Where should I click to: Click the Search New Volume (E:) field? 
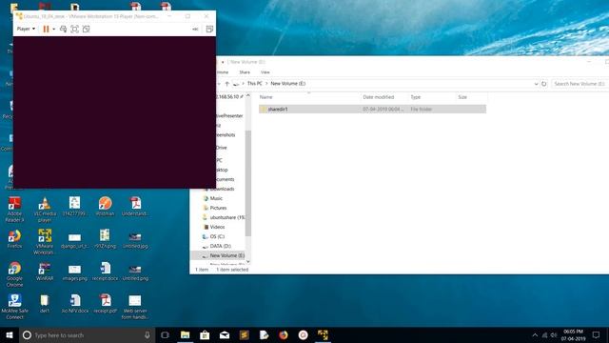coord(580,84)
